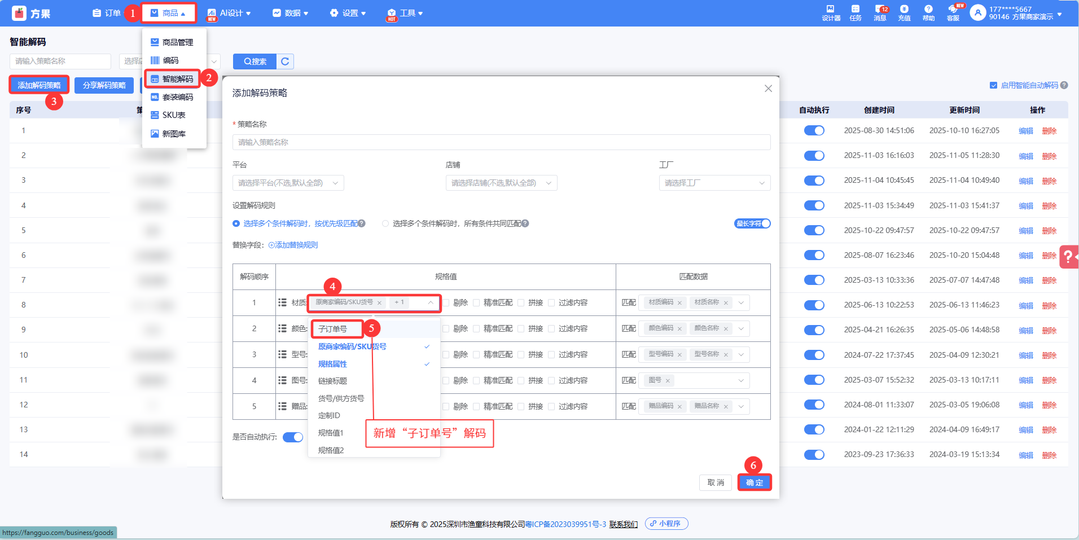Click the drag handle on 材质 row
This screenshot has height=540, width=1079.
coord(282,302)
